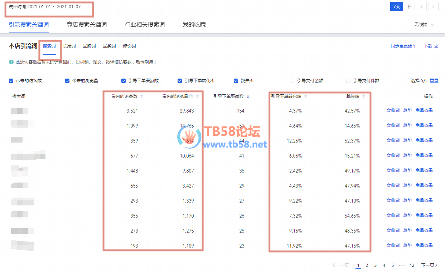Click 重置 to reset selected metrics
Screen dimensions: 445x274
pyautogui.click(x=434, y=81)
